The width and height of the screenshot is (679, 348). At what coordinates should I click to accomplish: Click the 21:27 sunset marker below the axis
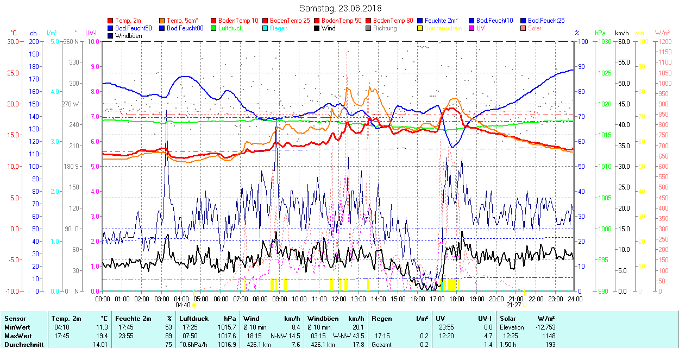(x=516, y=305)
